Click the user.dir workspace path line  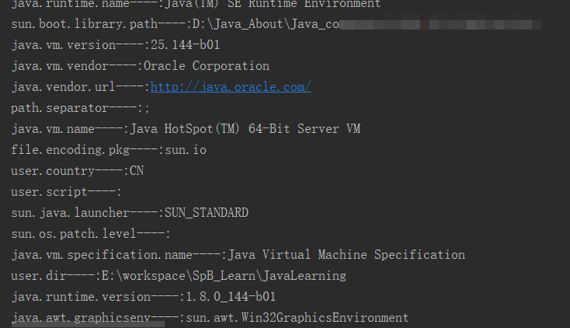[x=179, y=276]
